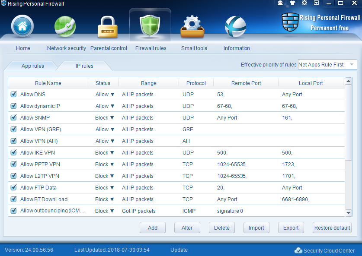Open the Security Cloud Center link
Image resolution: width=362 pixels, height=256 pixels.
(329, 250)
